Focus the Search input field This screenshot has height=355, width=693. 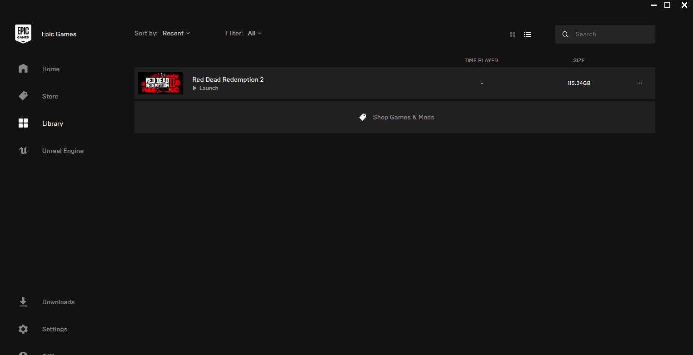[605, 34]
